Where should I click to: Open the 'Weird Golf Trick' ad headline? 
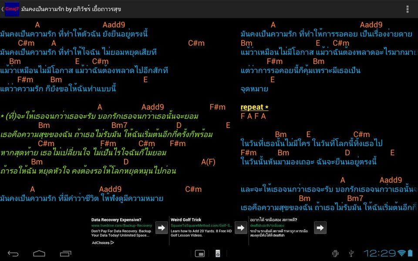(186, 220)
